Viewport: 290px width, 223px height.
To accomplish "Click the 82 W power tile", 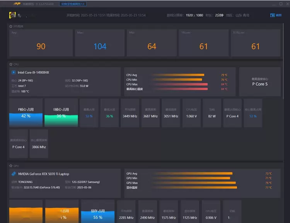I will tap(212, 112).
